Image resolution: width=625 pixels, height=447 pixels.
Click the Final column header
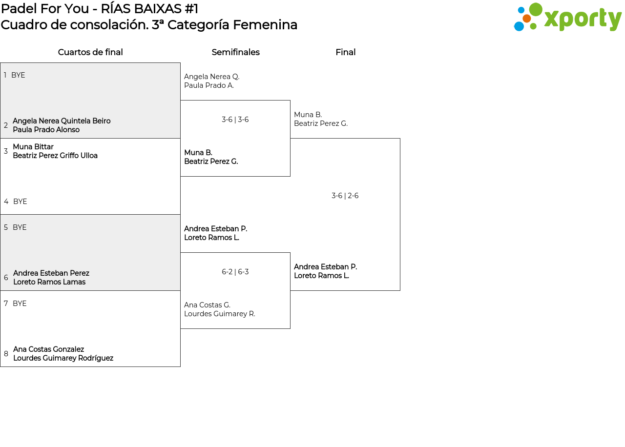pos(345,52)
